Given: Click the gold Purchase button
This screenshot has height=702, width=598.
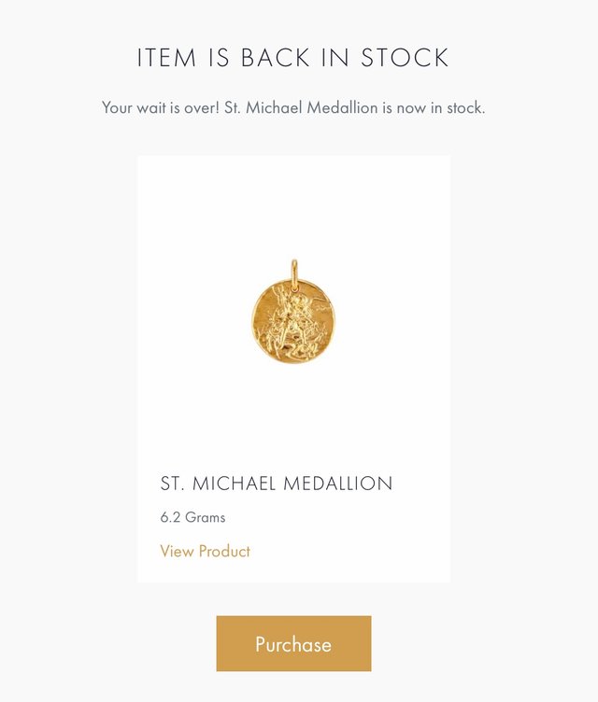Looking at the screenshot, I should (293, 643).
